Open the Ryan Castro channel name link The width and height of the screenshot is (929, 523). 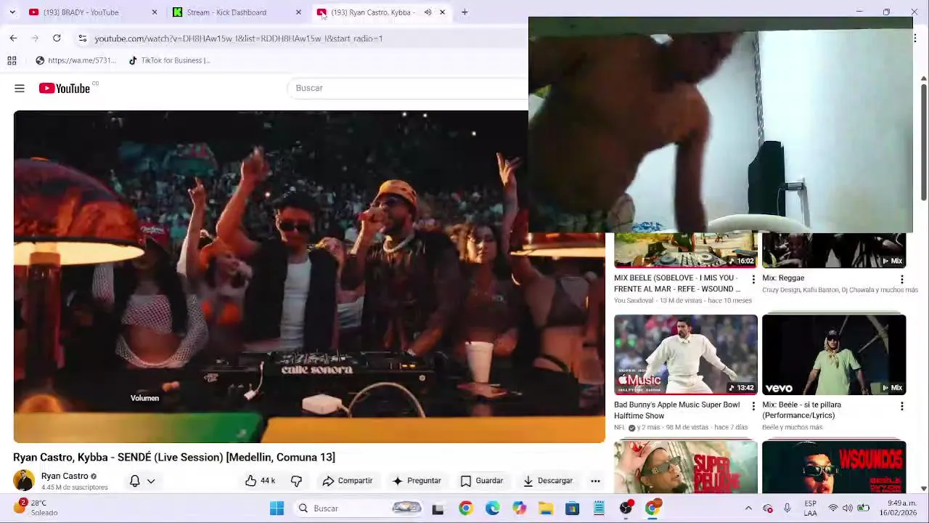[x=65, y=476]
